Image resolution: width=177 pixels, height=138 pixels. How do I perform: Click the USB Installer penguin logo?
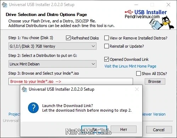coord(161,23)
